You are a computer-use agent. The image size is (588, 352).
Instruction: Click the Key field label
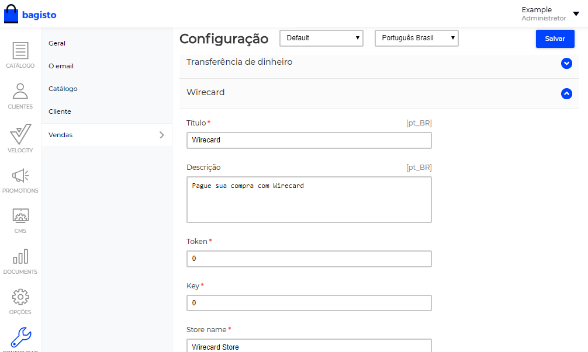[193, 285]
